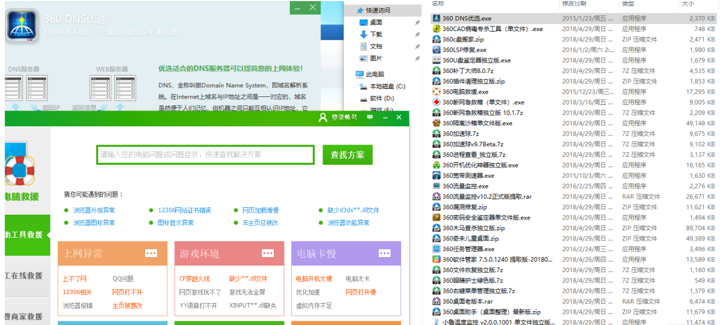Expand the 上网异常 card's more options
720x325 pixels.
pyautogui.click(x=151, y=253)
